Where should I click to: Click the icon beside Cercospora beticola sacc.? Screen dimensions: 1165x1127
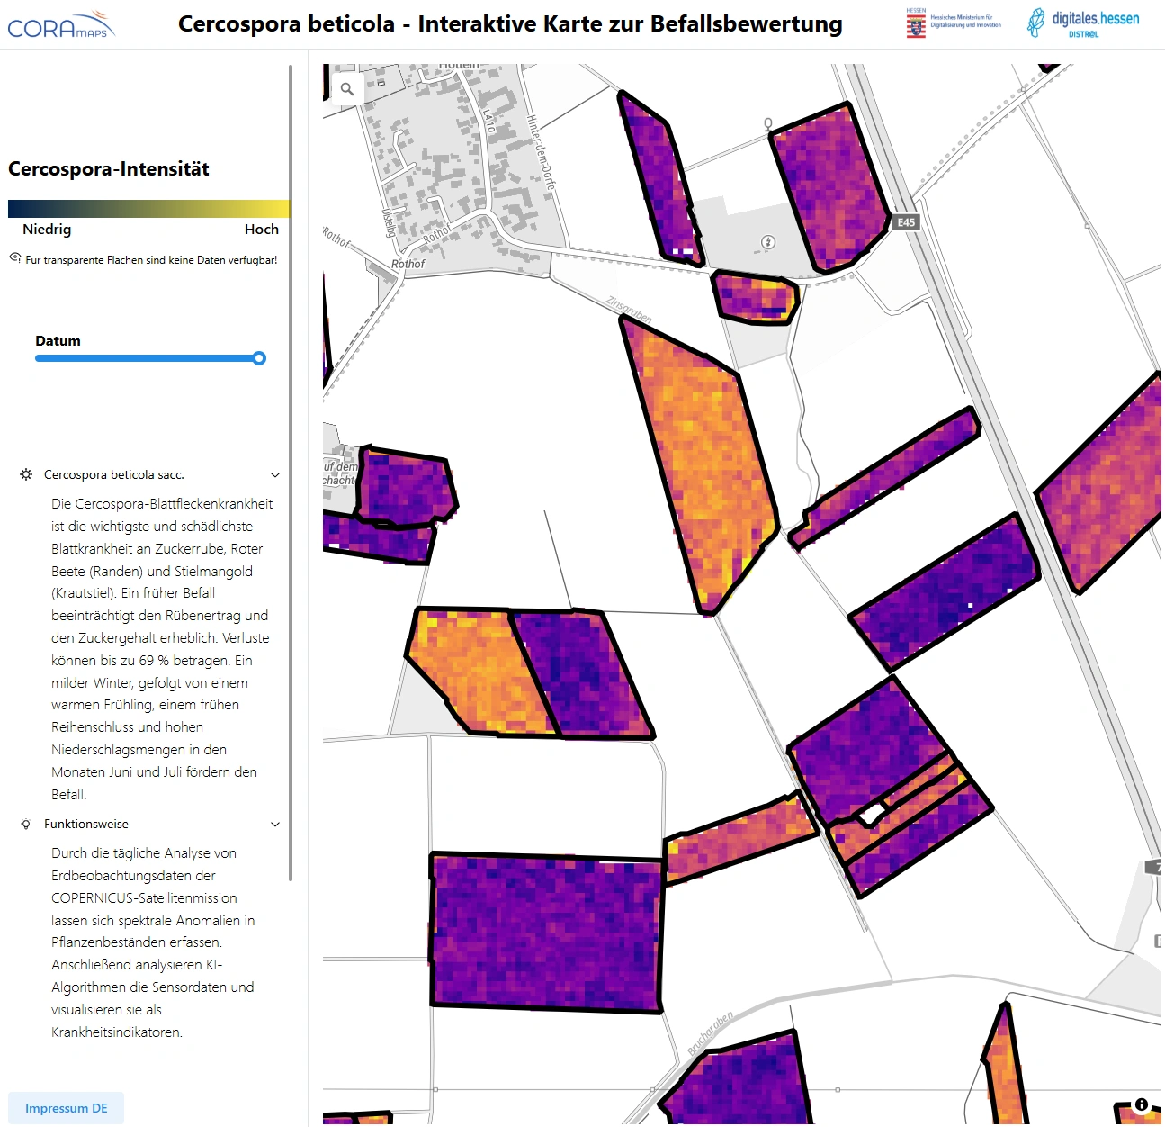click(26, 474)
